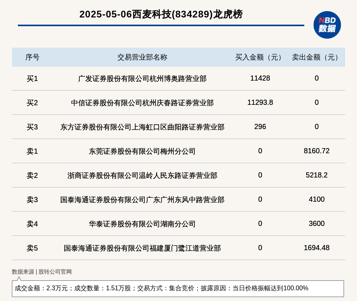
Task: Click the 卖出金额 0 in the 买2 row
Action: 317,102
